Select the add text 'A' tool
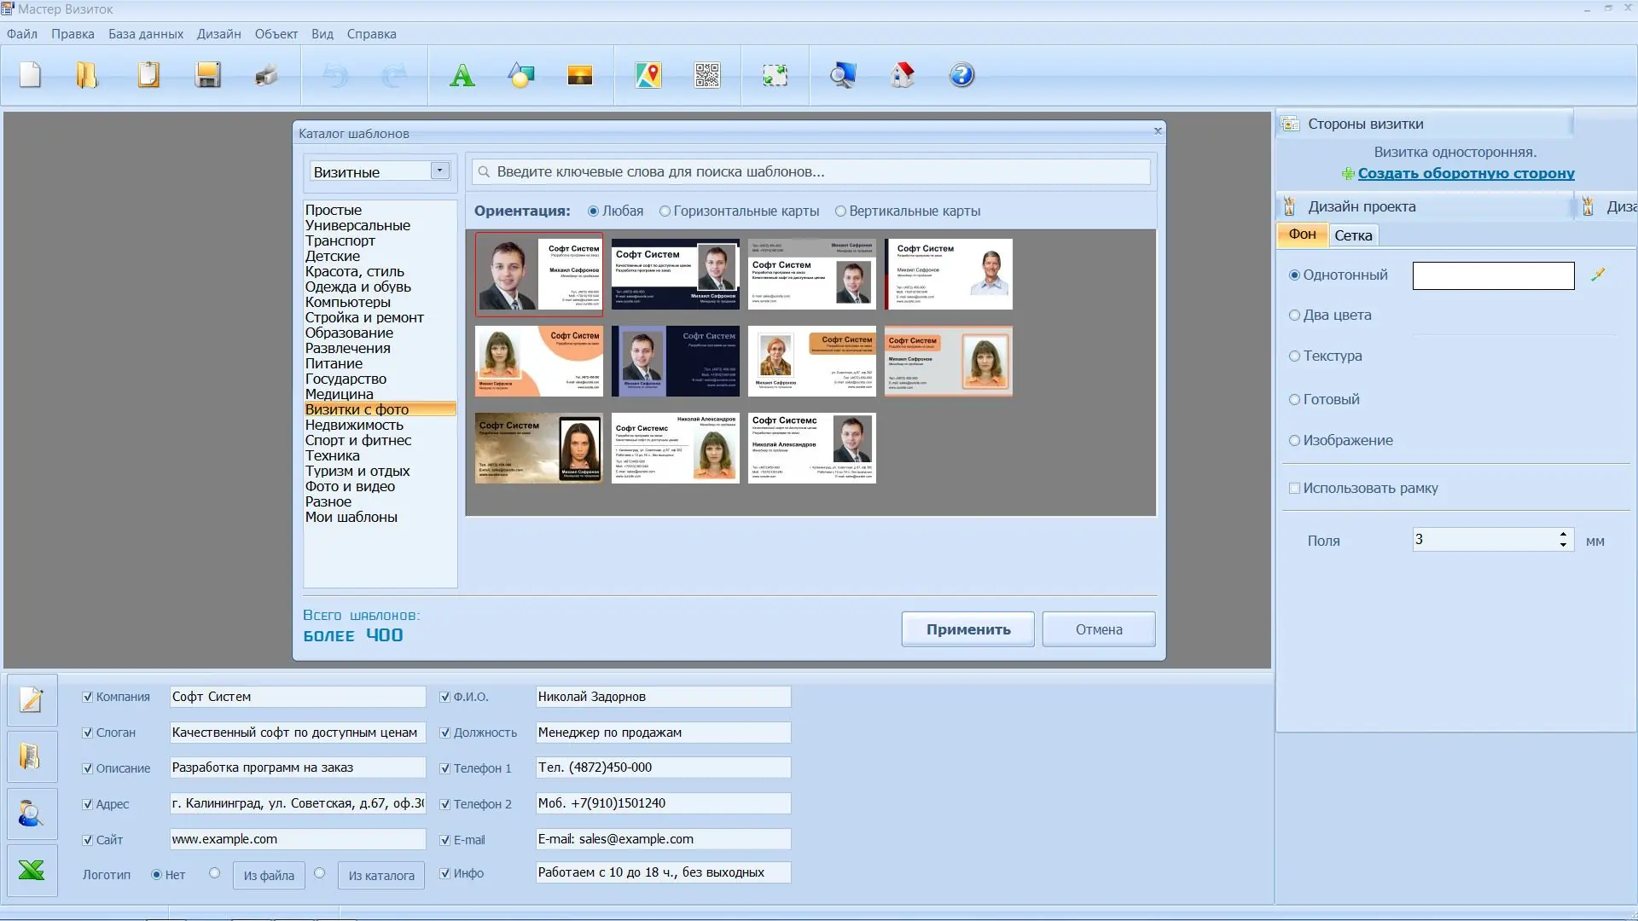 point(462,75)
